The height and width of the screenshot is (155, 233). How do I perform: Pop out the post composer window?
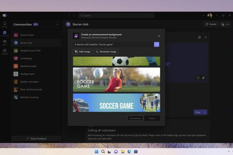(x=199, y=37)
